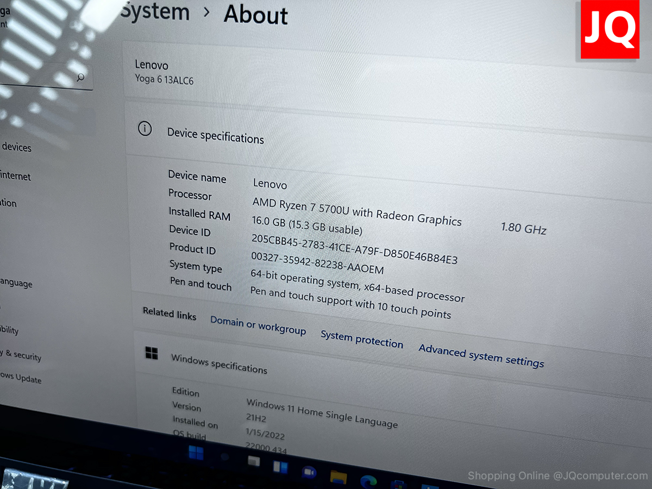Click the Pen and touch label
Image resolution: width=652 pixels, height=489 pixels.
click(x=200, y=284)
